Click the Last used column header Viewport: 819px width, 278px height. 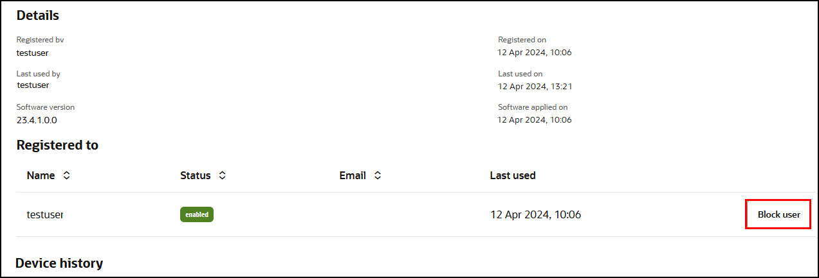click(x=513, y=175)
